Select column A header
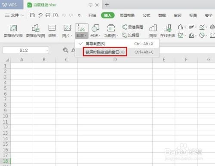Viewport: 215px width, 166px height. tap(22, 60)
